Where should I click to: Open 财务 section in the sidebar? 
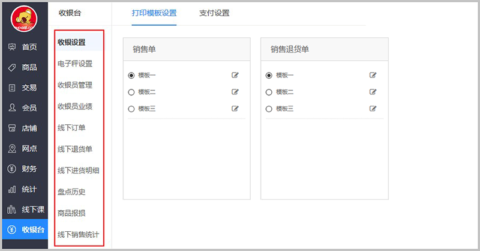pos(24,169)
